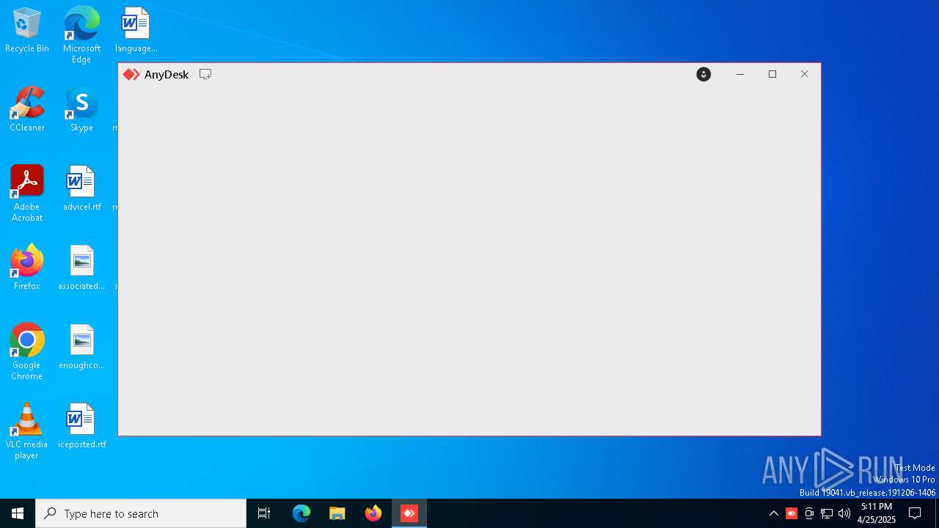Select the iceposted.rtf file on desktop

coord(81,426)
